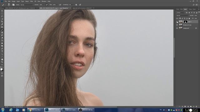Select the Dodge tool
The width and height of the screenshot is (200, 112).
coord(2,46)
